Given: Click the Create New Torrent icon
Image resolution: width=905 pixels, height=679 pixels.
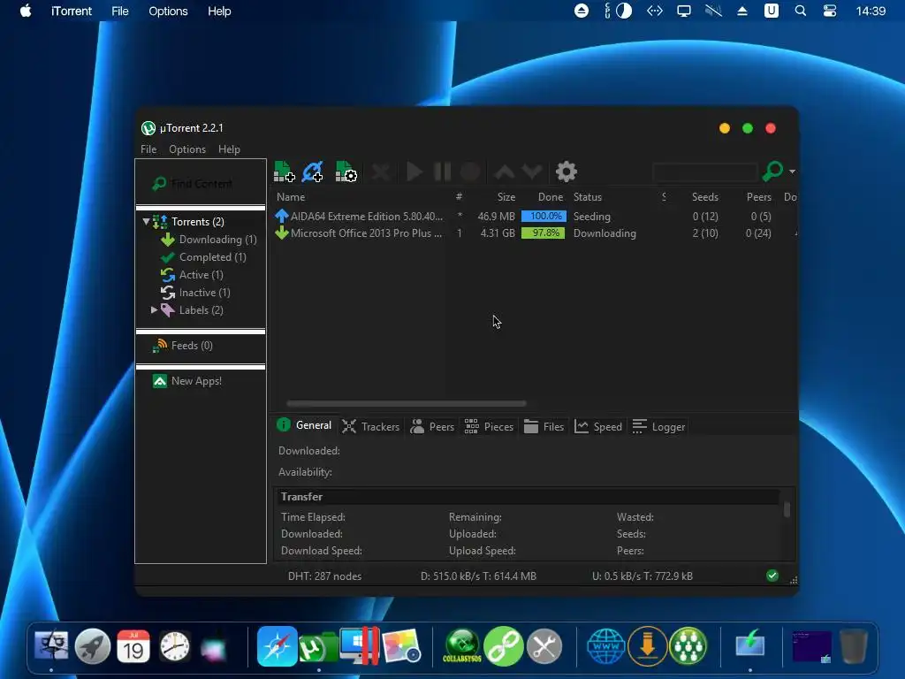Looking at the screenshot, I should (x=346, y=172).
